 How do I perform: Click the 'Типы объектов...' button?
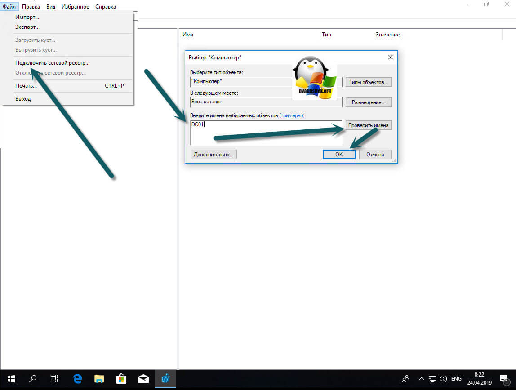pyautogui.click(x=368, y=82)
